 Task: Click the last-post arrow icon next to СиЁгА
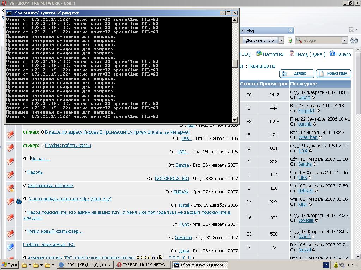[313, 97]
